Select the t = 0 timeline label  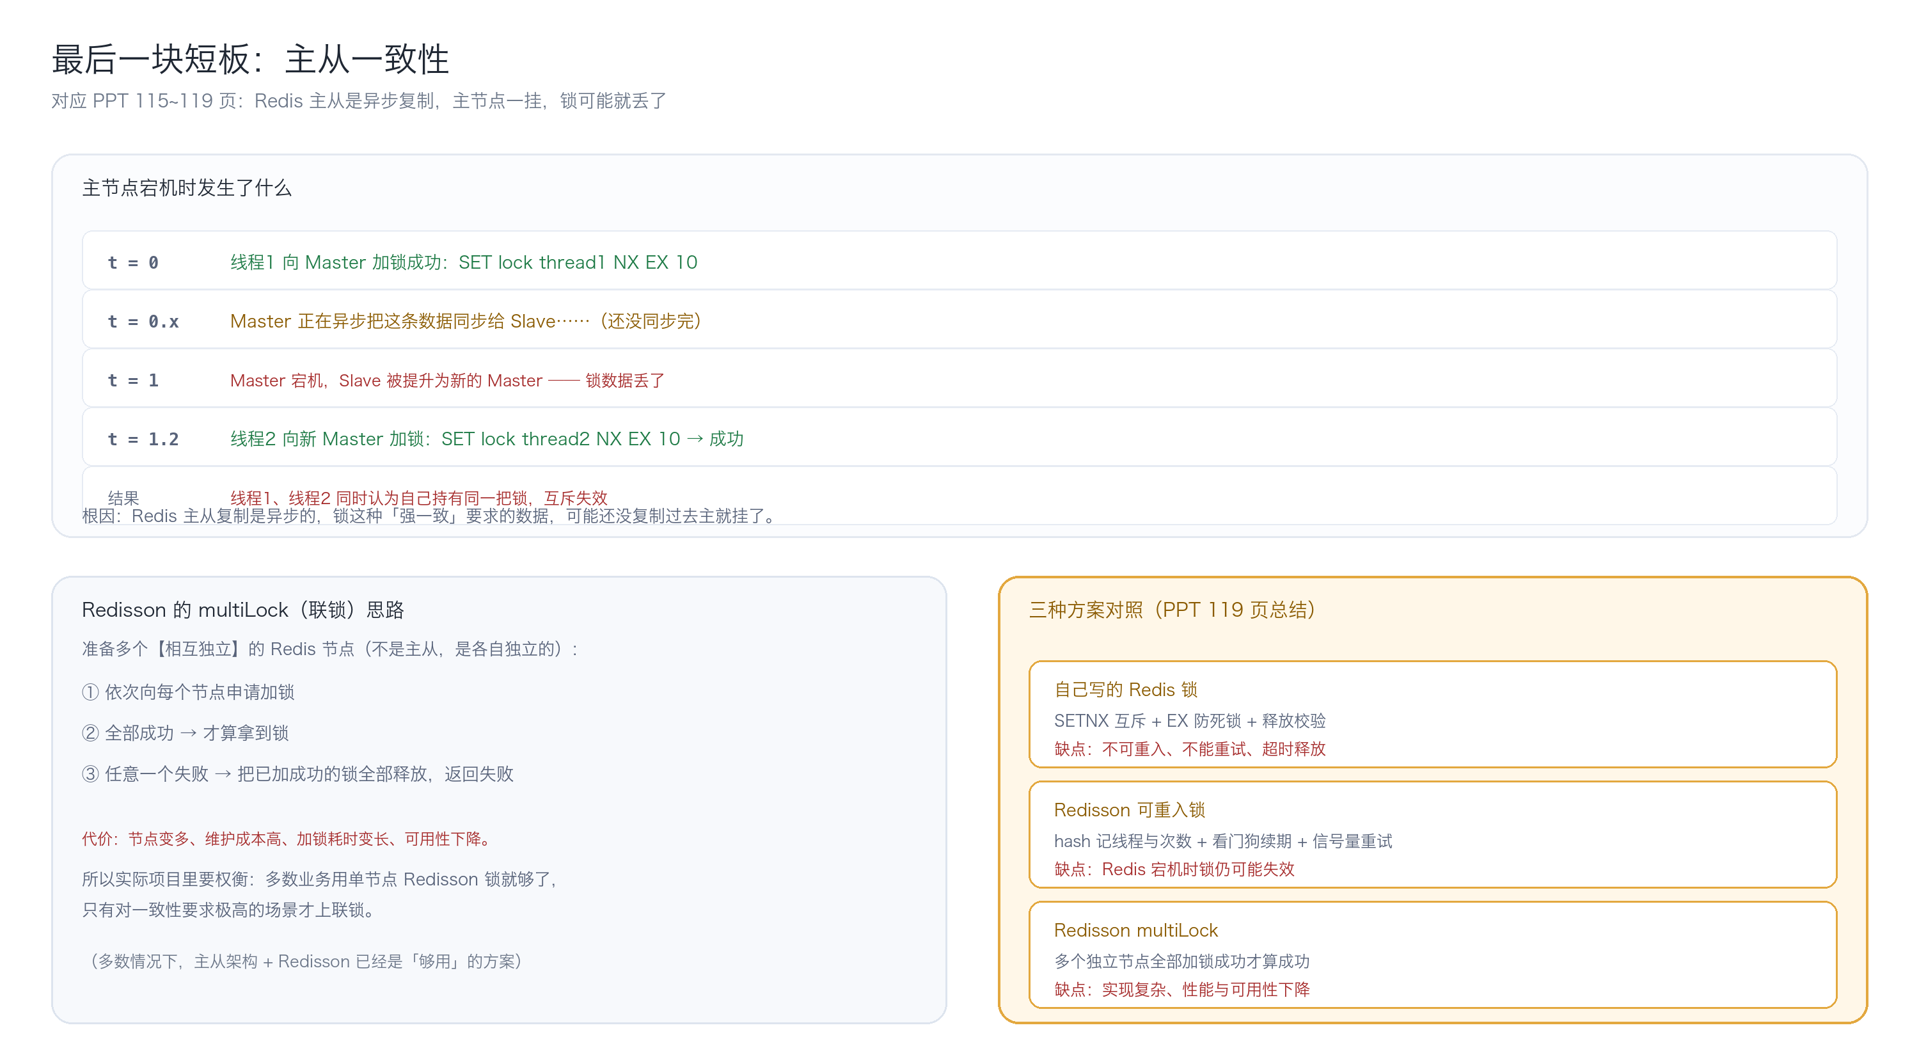pos(133,262)
